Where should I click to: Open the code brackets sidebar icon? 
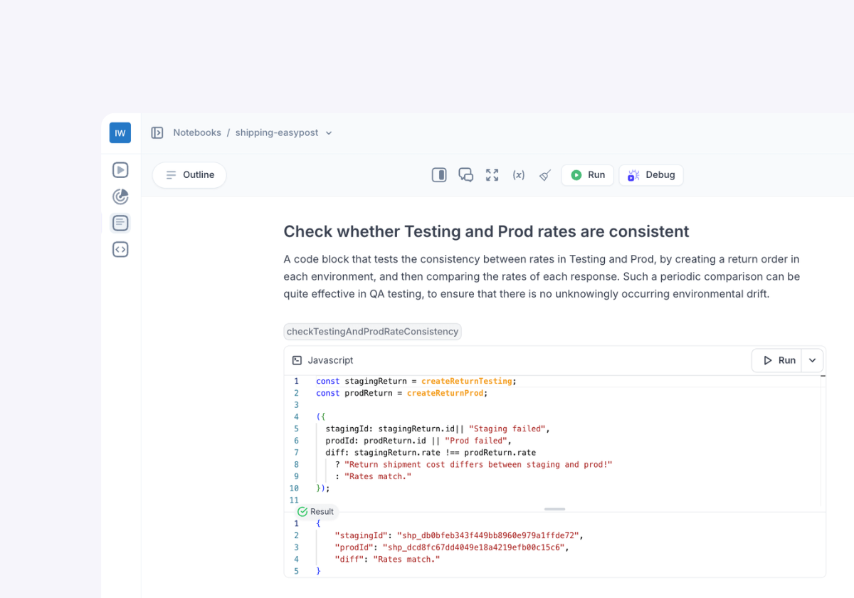pos(120,250)
